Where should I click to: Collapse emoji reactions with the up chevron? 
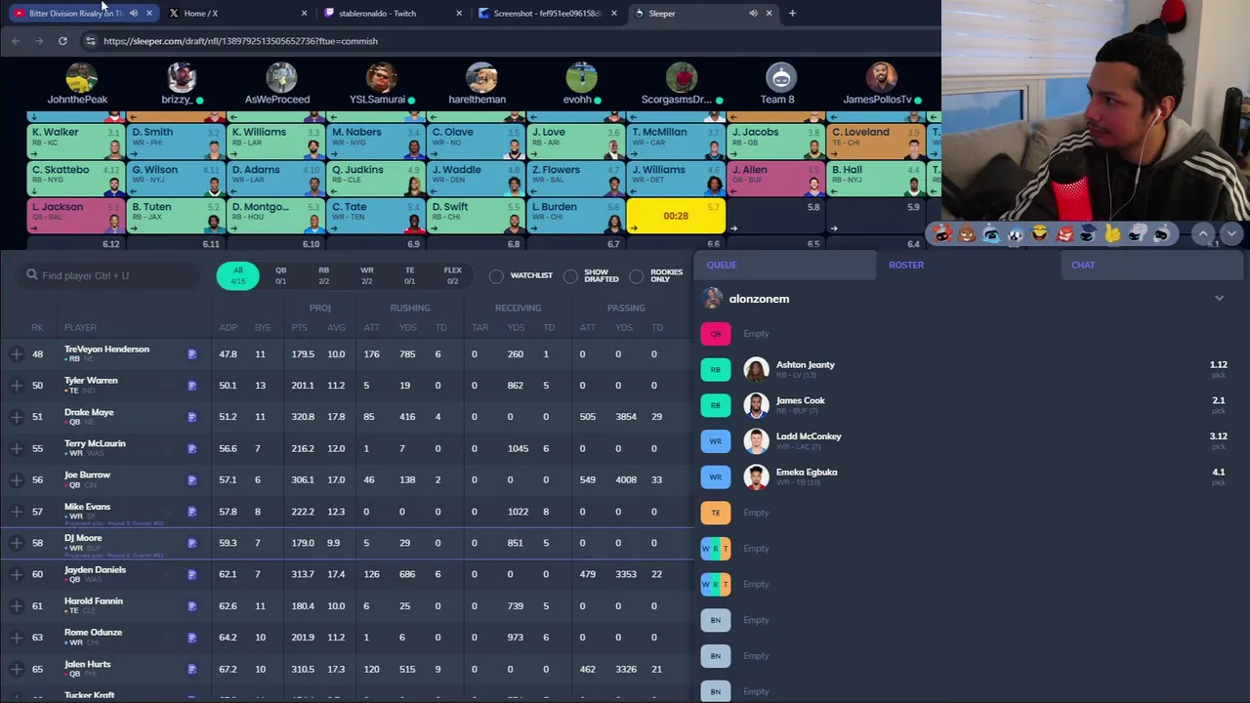pyautogui.click(x=1203, y=233)
